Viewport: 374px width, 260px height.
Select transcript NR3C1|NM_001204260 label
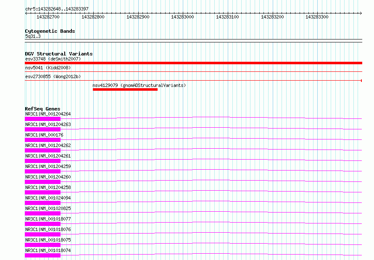(x=48, y=177)
